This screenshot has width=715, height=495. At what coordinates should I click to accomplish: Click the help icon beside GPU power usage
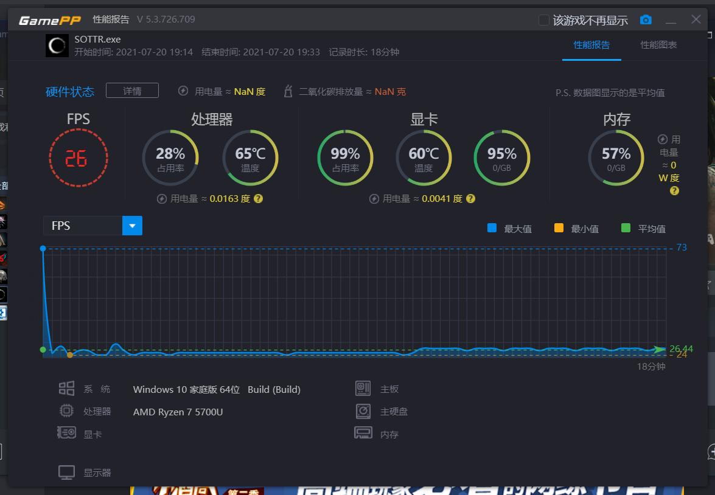tap(470, 199)
